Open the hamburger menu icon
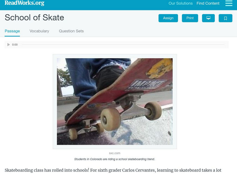Image resolution: width=237 pixels, height=174 pixels. point(229,3)
